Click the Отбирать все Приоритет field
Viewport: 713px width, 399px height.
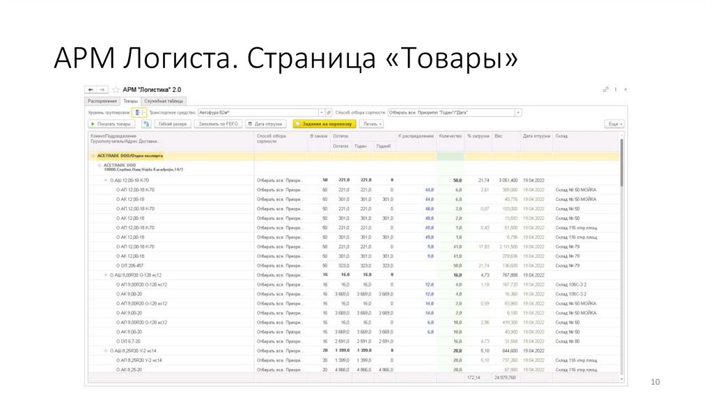(x=451, y=113)
